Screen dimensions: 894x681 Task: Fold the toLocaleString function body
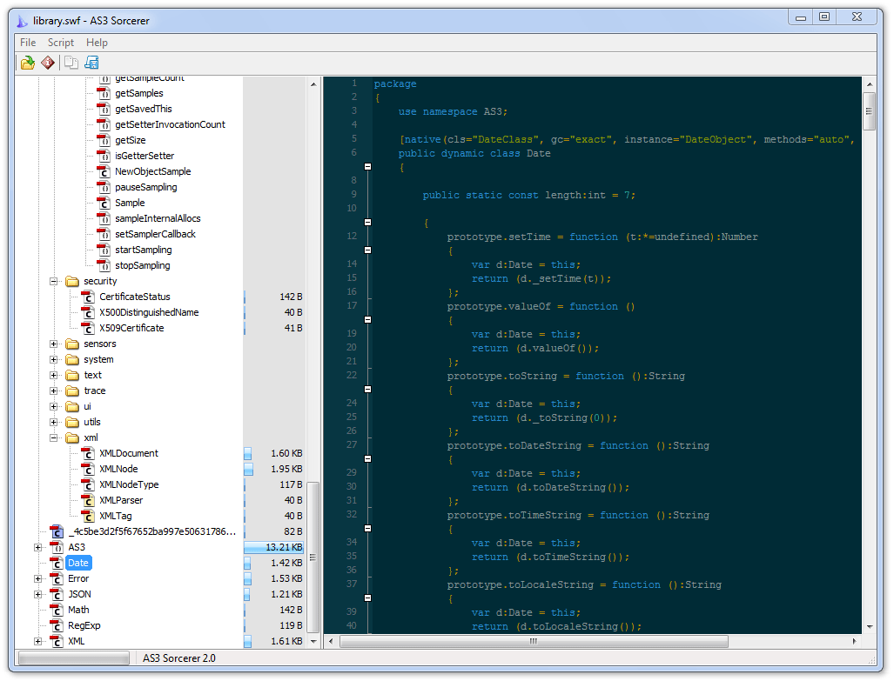tap(367, 598)
